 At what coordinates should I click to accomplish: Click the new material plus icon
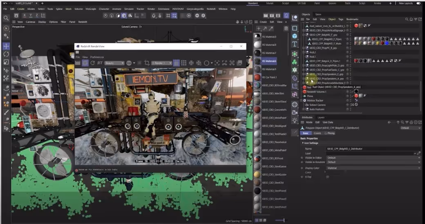tap(259, 29)
